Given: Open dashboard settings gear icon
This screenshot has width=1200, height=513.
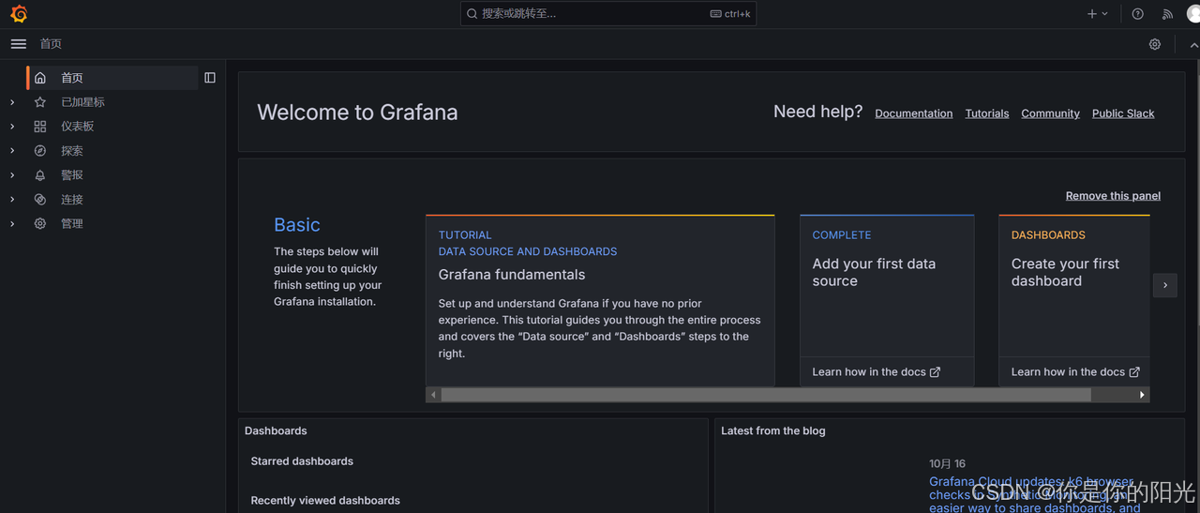Looking at the screenshot, I should 1155,44.
